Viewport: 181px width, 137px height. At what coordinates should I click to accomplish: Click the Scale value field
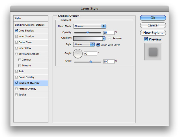coord(109,62)
